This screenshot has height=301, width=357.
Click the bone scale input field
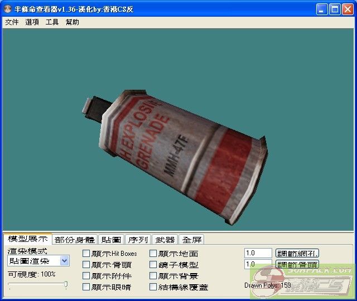(x=258, y=264)
